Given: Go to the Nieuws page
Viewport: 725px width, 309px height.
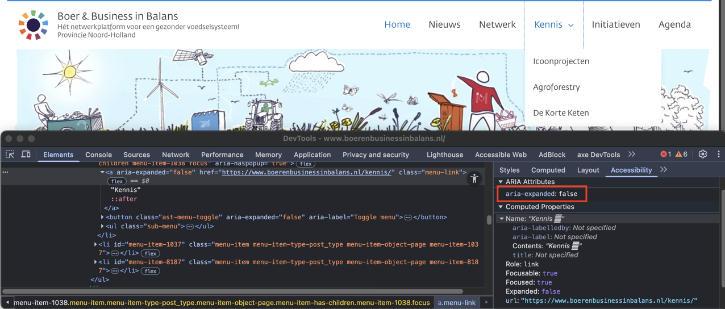Looking at the screenshot, I should [444, 24].
